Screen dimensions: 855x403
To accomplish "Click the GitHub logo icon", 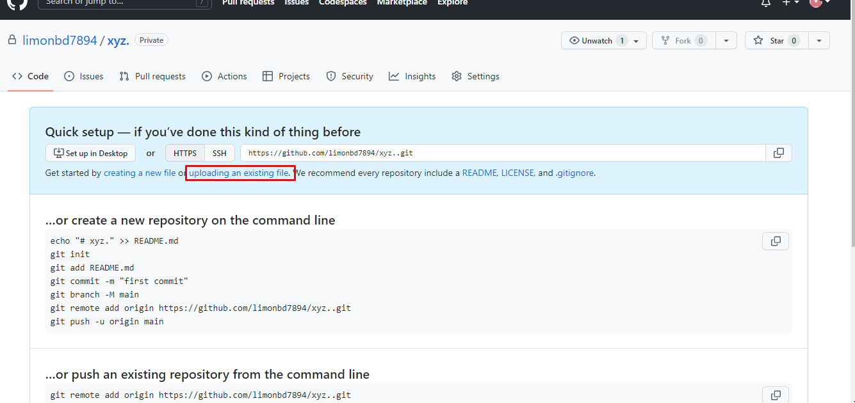I will pos(17,3).
